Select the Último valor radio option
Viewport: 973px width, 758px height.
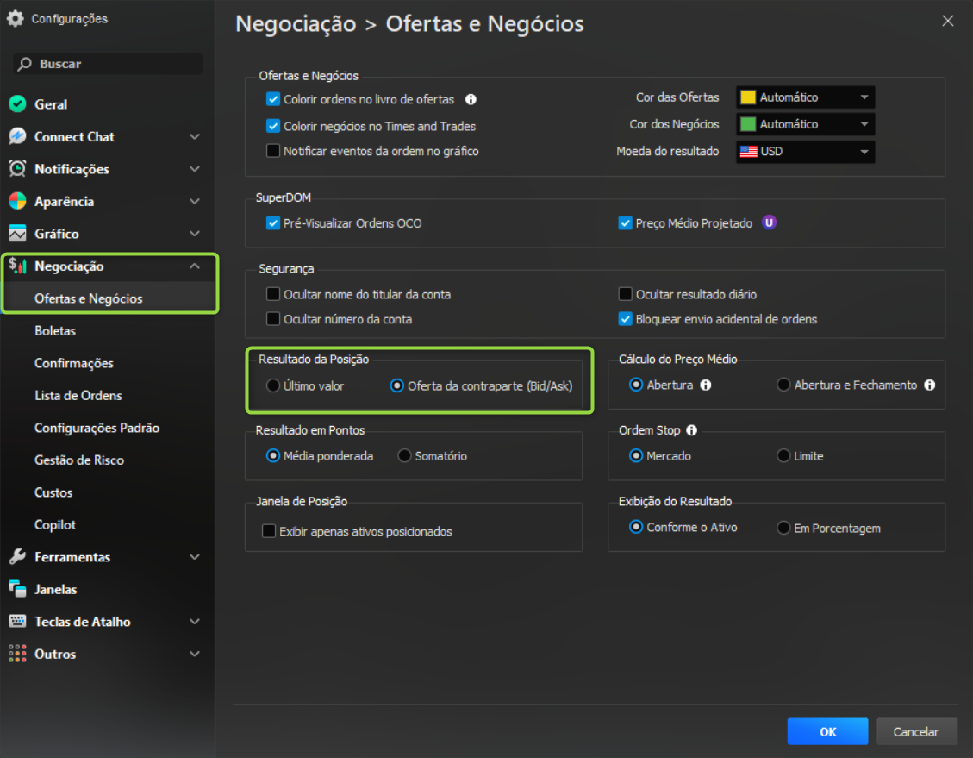[273, 385]
